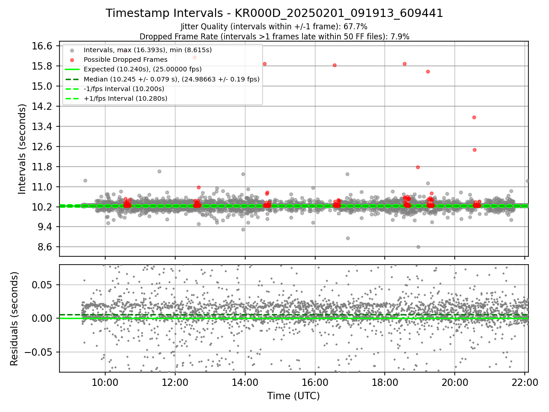This screenshot has height=412, width=549.
Task: Click the plot title Timestamp Intervals text
Action: coord(274,13)
